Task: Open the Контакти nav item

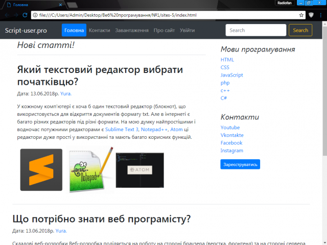Action: tap(100, 30)
